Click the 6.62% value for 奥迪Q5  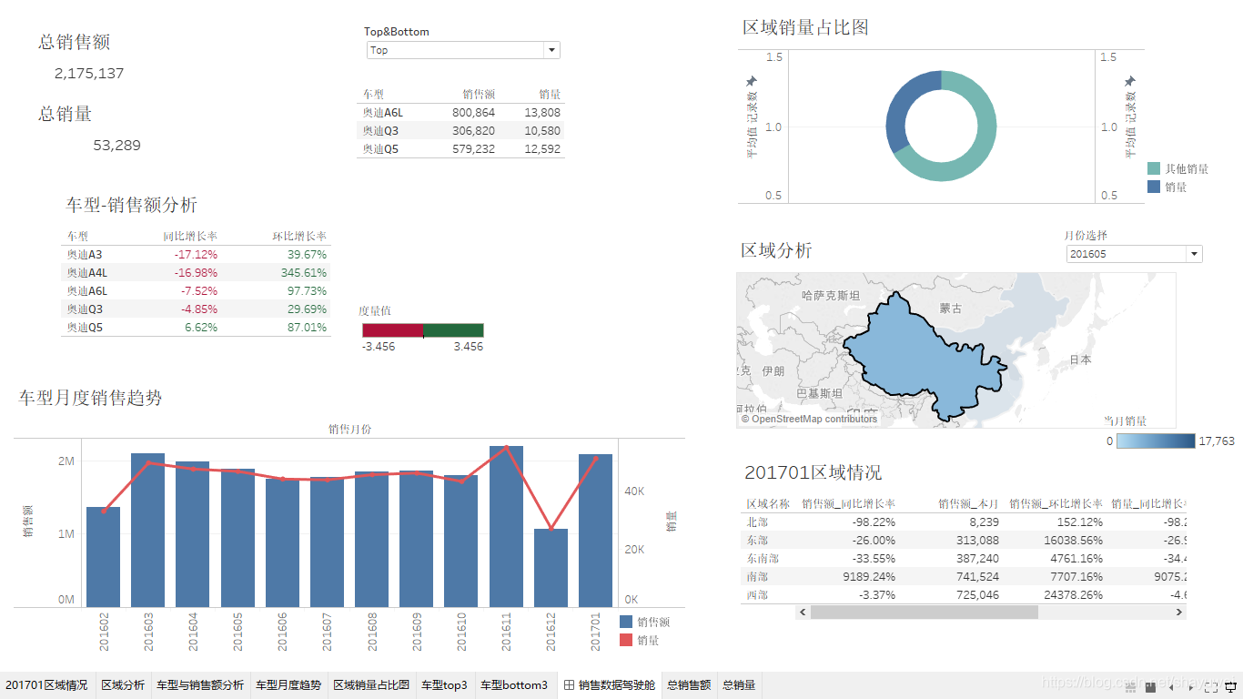point(202,328)
